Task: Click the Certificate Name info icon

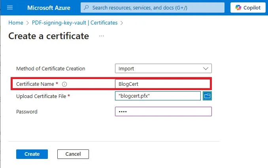Action: tap(64, 84)
